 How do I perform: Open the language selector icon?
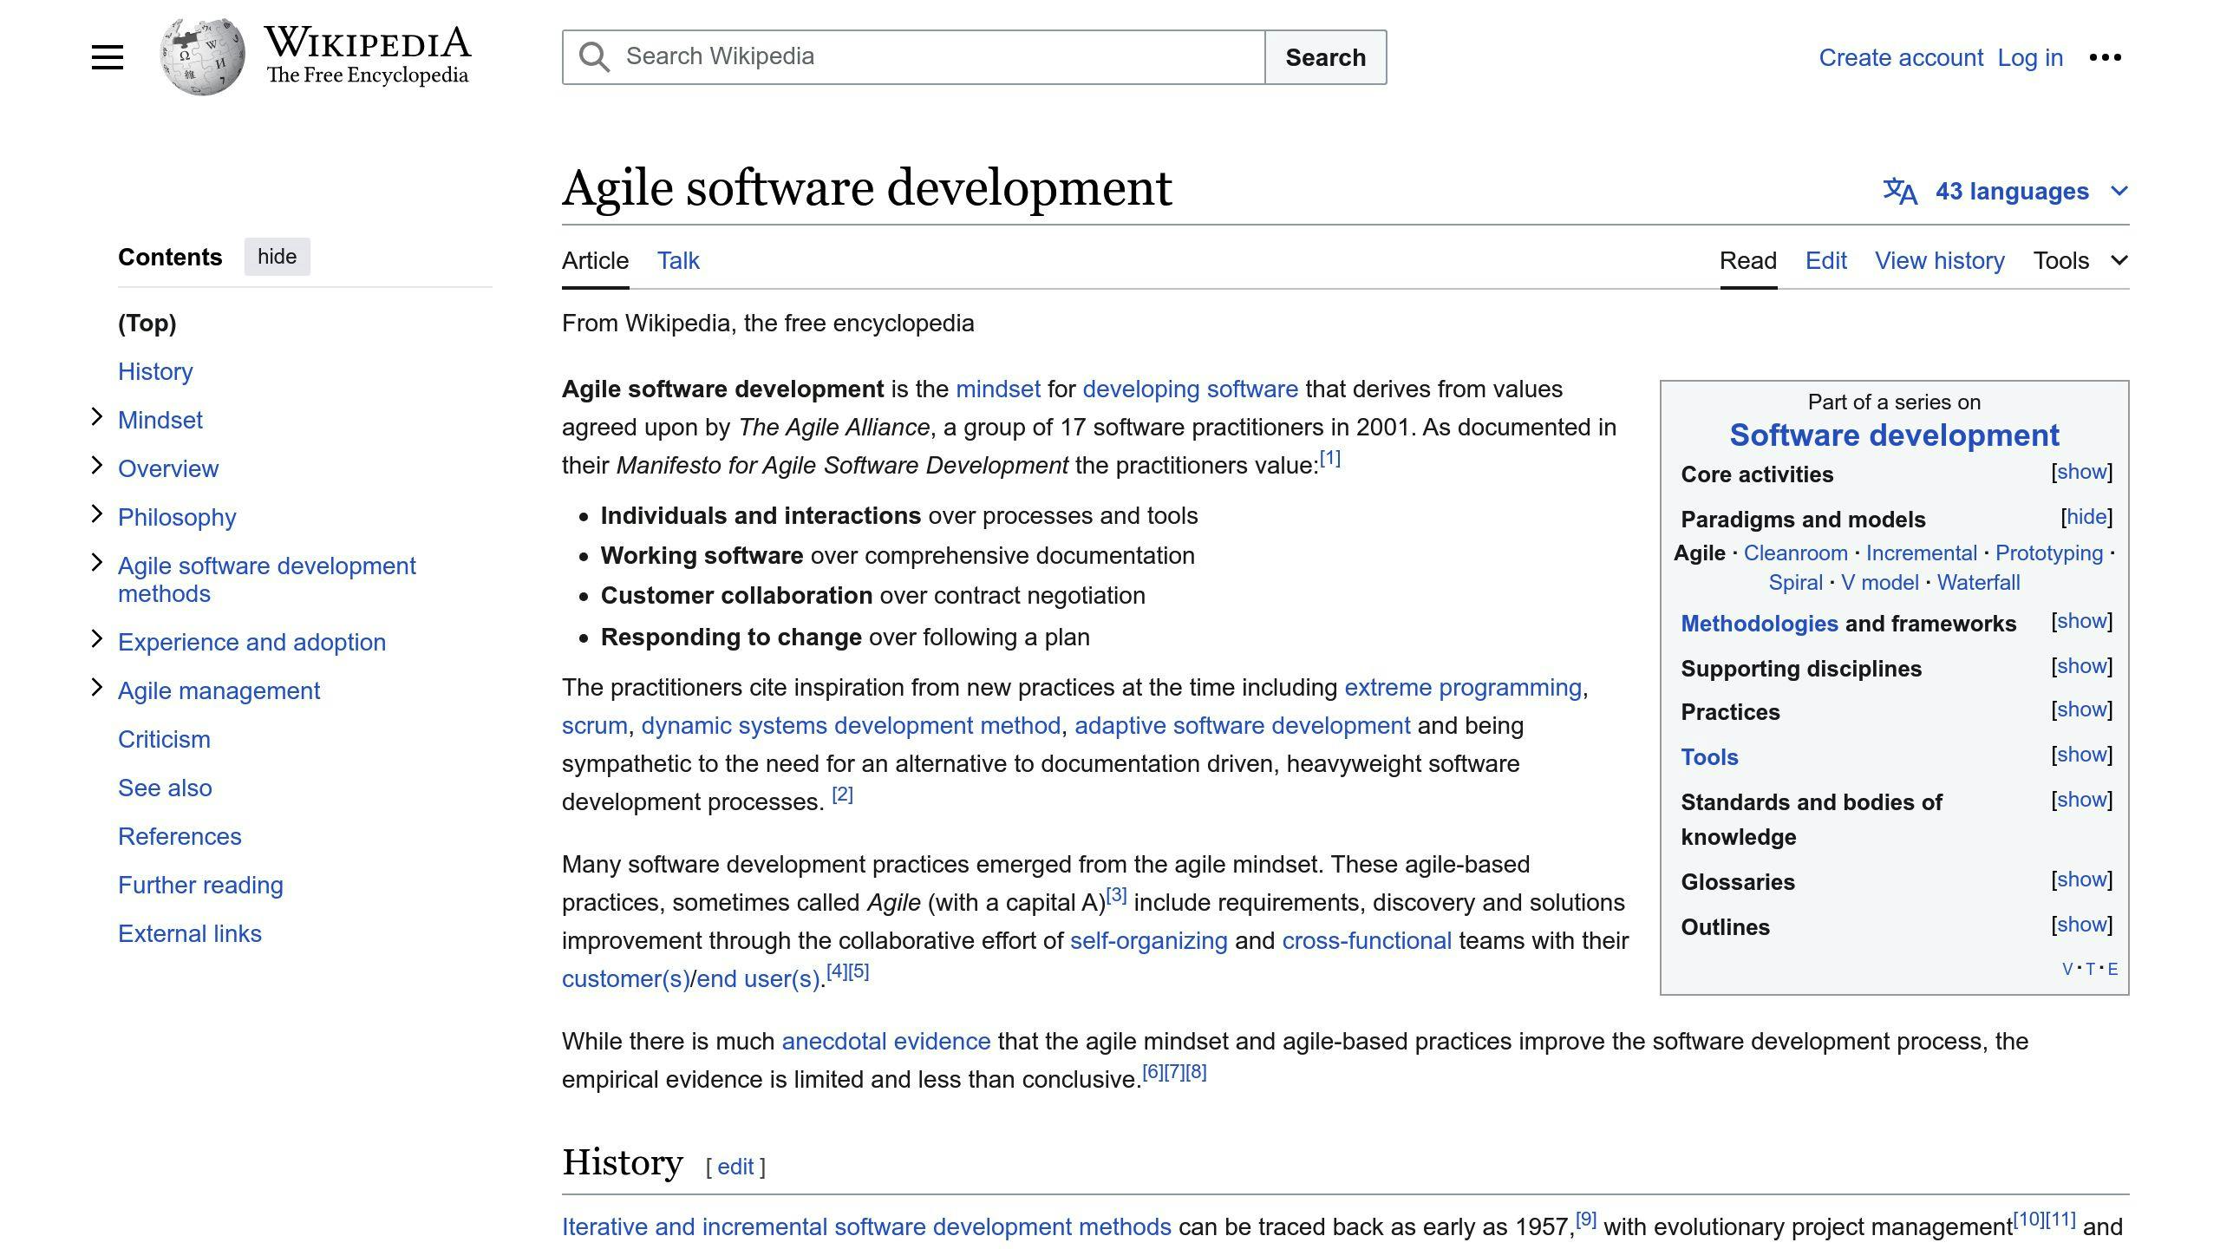1899,191
